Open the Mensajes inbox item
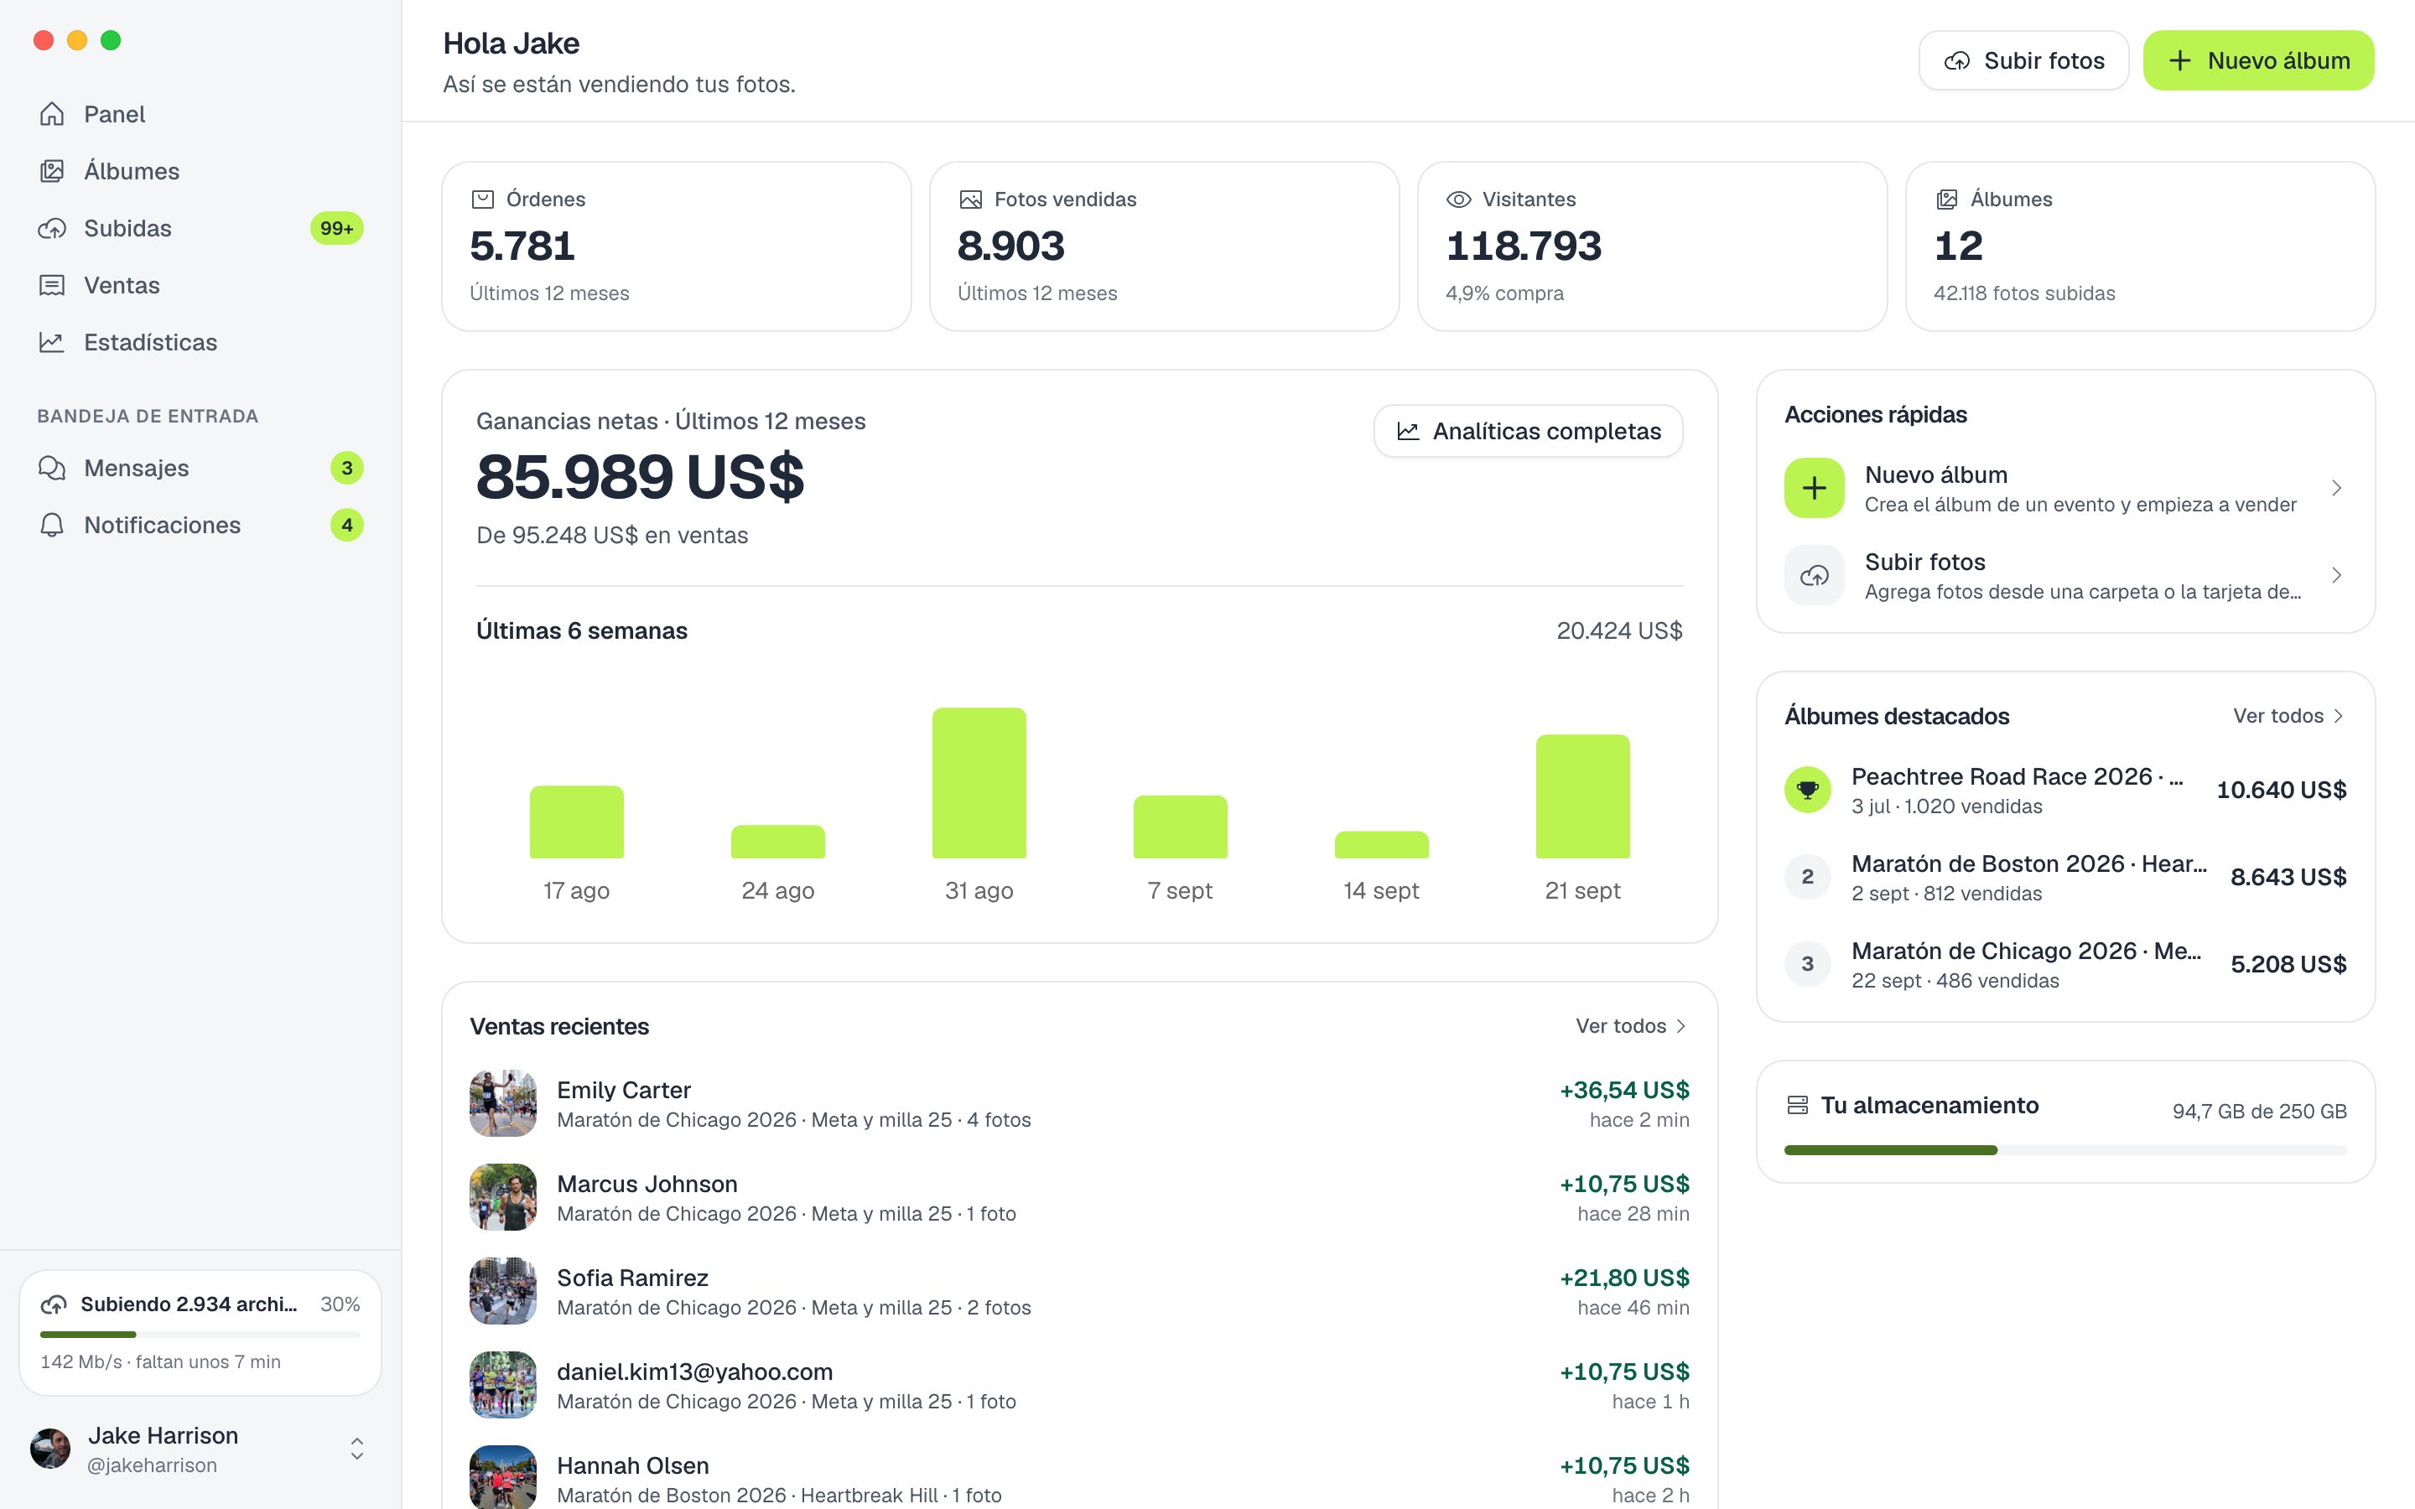 tap(200, 468)
